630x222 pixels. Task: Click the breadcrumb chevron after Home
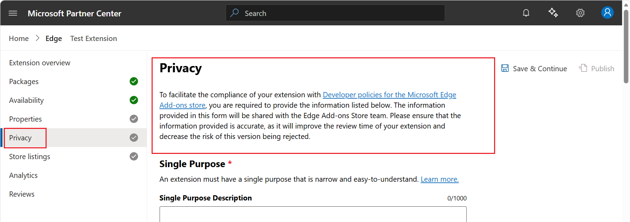[38, 38]
